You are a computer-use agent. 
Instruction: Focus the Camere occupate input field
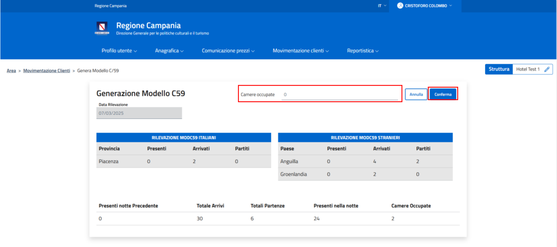coord(340,94)
